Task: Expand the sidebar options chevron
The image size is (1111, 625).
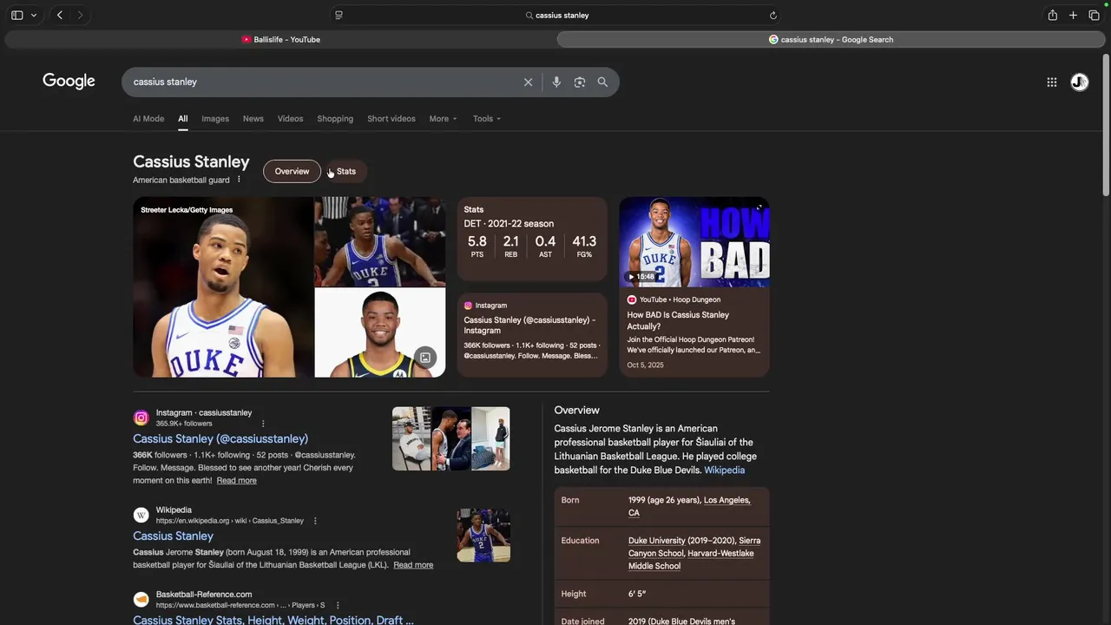Action: tap(34, 15)
